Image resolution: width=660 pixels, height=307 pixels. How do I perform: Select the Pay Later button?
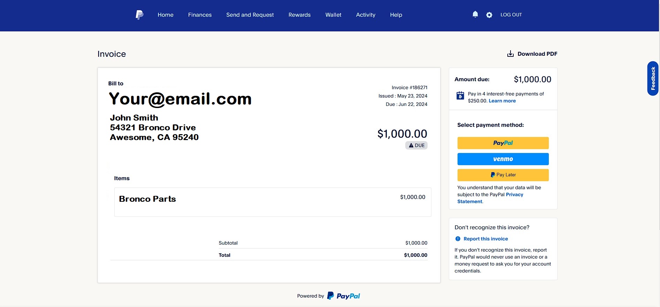tap(503, 175)
